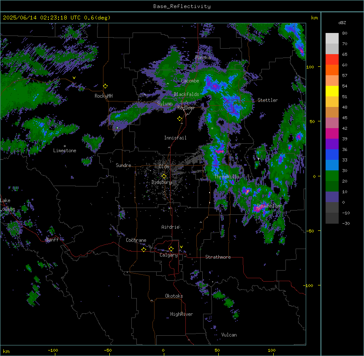Image resolution: width=364 pixels, height=356 pixels.
Task: Select the Olds town label
Action: pyautogui.click(x=164, y=167)
